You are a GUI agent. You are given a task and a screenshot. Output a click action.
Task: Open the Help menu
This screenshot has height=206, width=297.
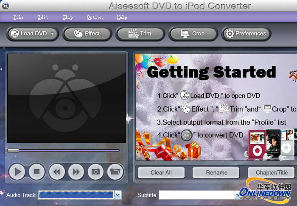(x=122, y=17)
